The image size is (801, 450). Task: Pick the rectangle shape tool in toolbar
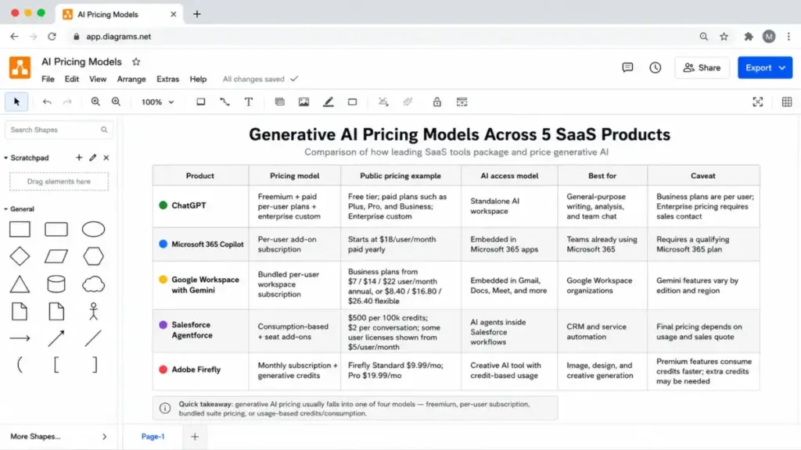[x=201, y=102]
